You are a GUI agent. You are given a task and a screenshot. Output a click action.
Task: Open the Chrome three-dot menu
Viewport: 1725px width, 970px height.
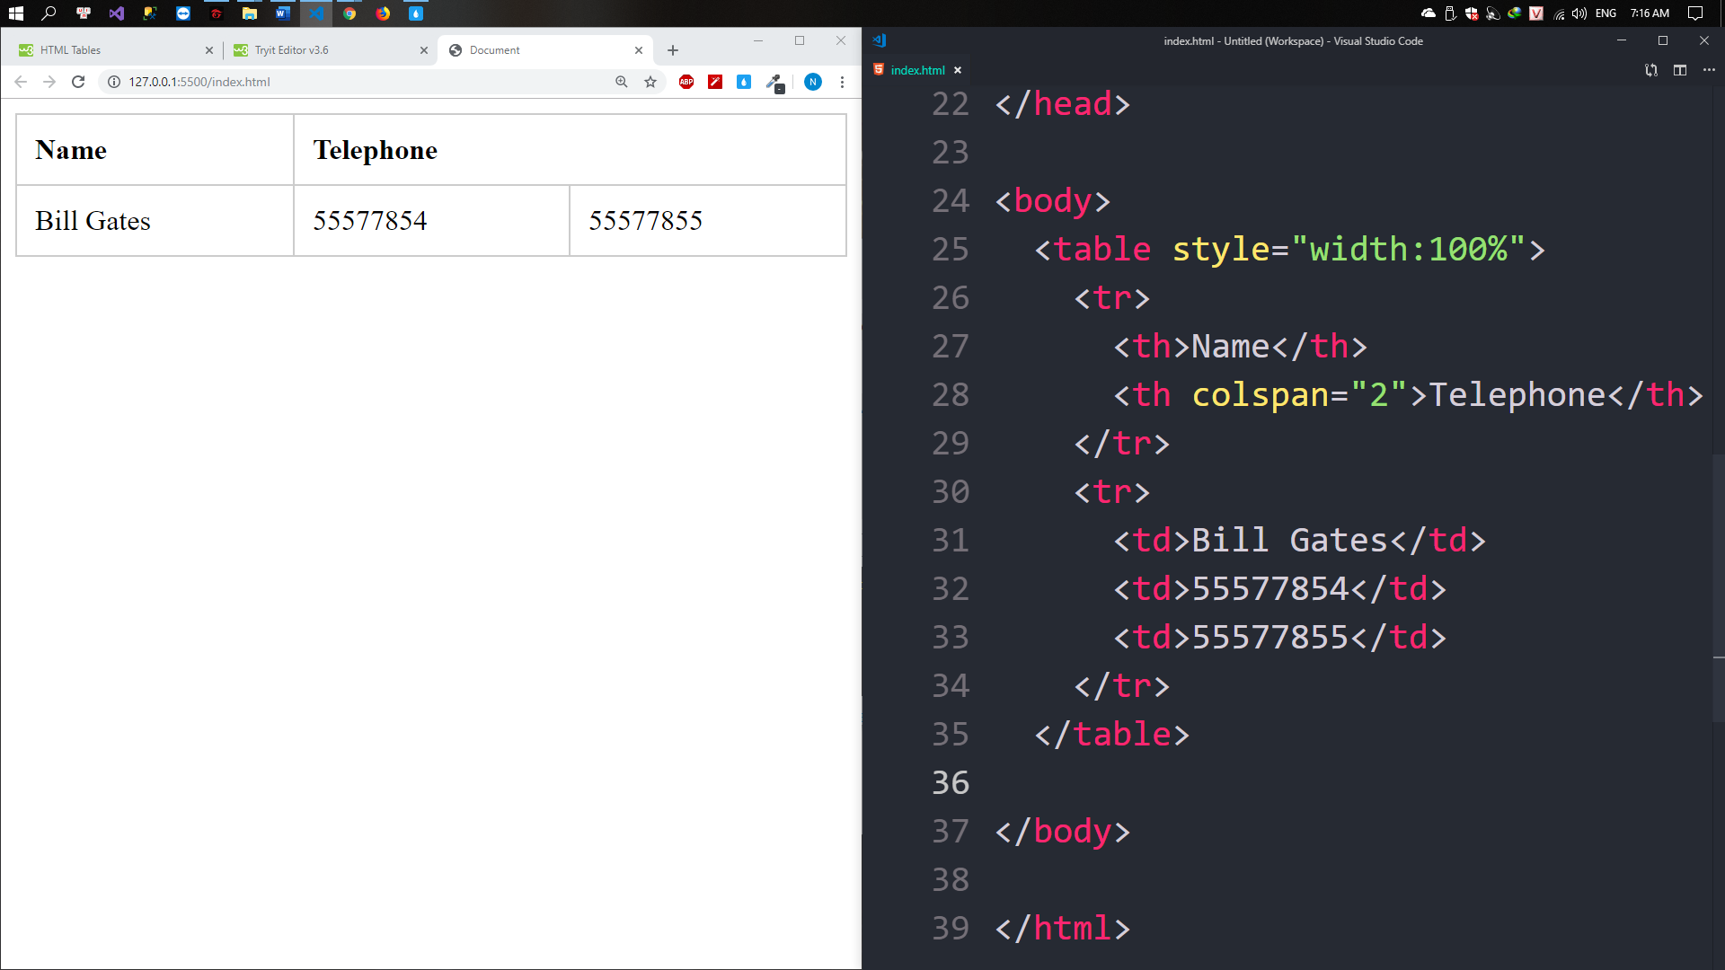tap(842, 82)
